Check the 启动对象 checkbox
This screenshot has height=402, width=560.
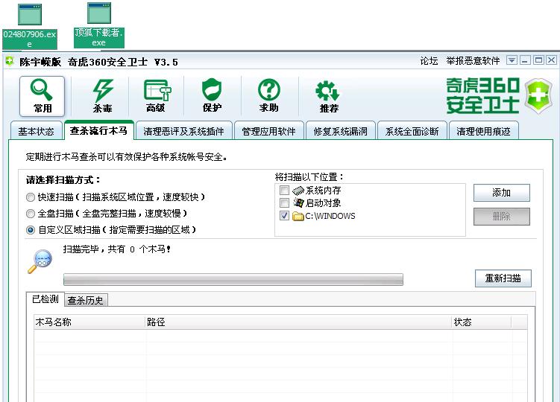(x=284, y=203)
